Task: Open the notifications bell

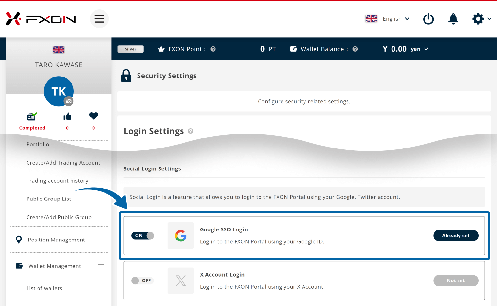Action: (x=453, y=19)
